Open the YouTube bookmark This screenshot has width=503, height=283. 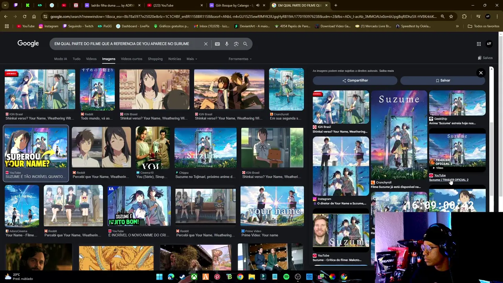[x=26, y=26]
